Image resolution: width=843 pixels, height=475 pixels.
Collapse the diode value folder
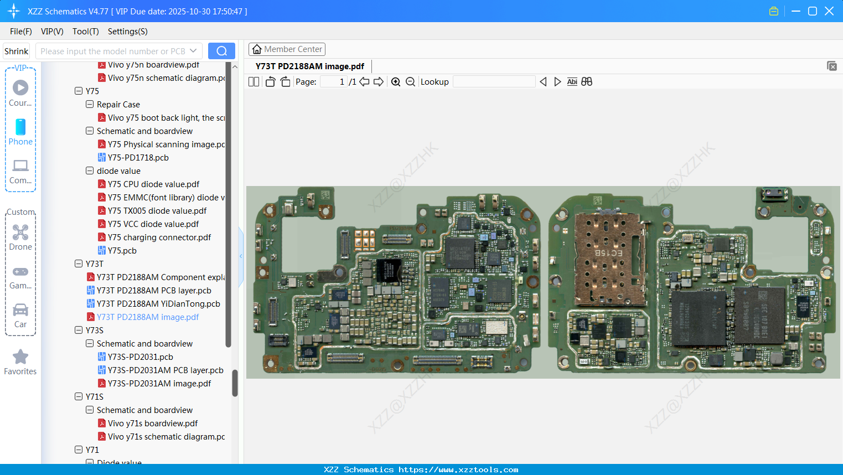tap(90, 171)
